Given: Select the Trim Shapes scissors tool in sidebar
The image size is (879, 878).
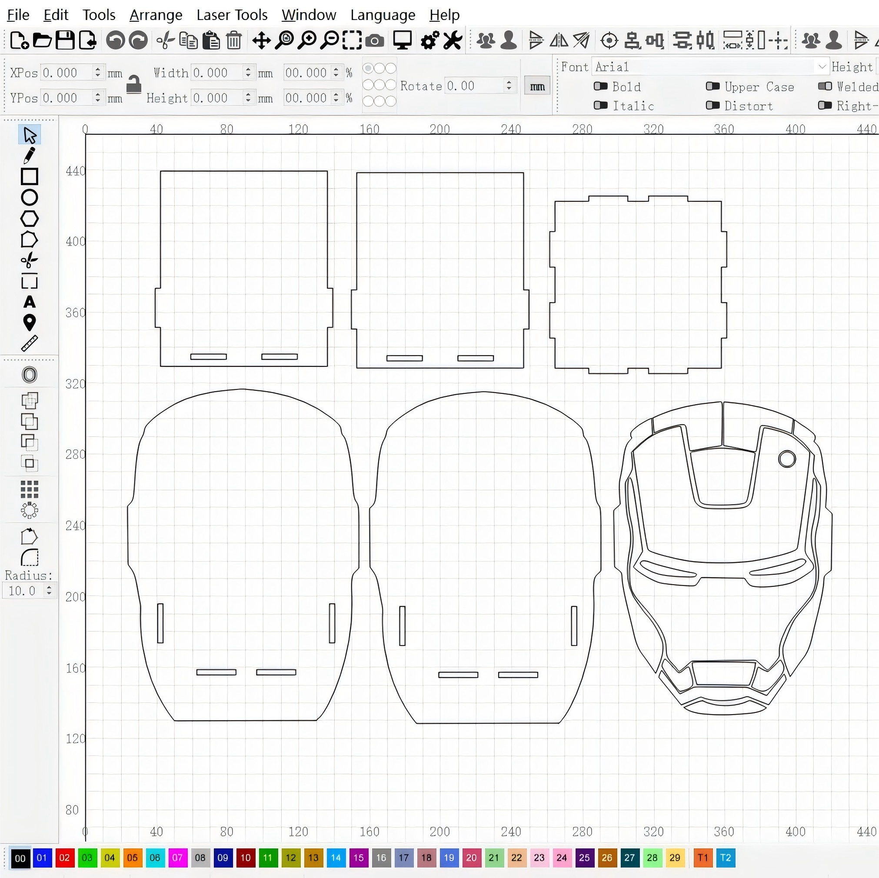Looking at the screenshot, I should point(30,260).
